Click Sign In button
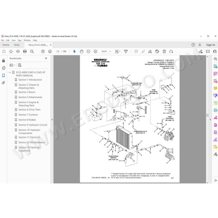The image size is (218, 218). [x=211, y=45]
